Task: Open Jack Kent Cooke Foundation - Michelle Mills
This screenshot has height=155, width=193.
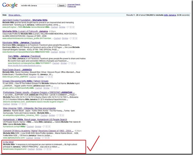Action: [25, 20]
